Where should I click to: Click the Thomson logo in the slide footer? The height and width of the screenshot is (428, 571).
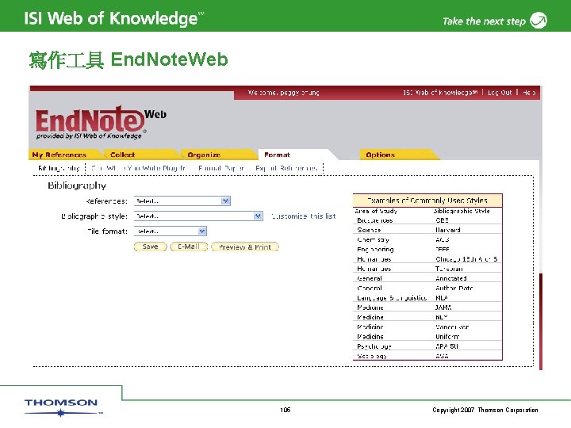[63, 407]
